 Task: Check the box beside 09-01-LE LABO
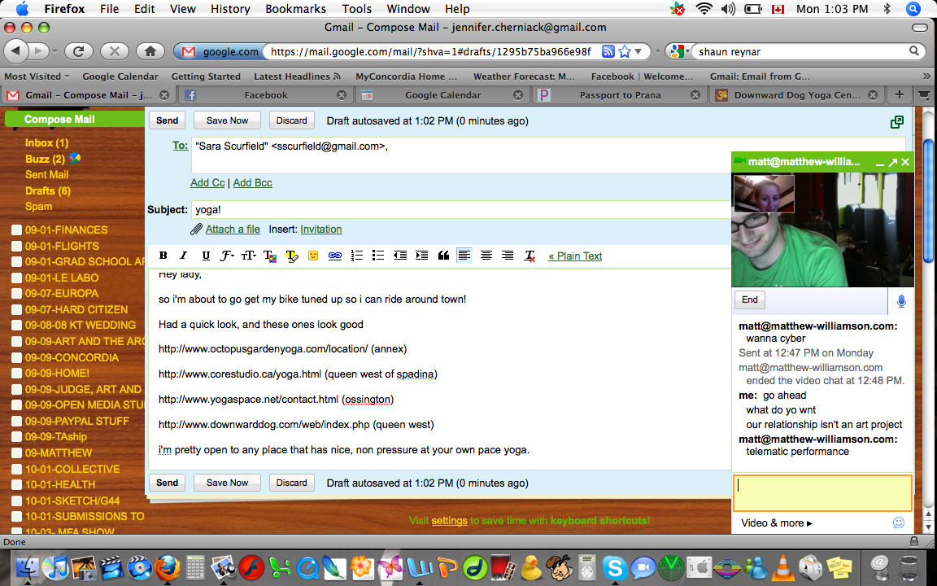[17, 278]
